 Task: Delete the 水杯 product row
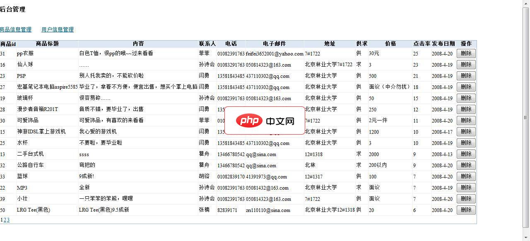(466, 143)
